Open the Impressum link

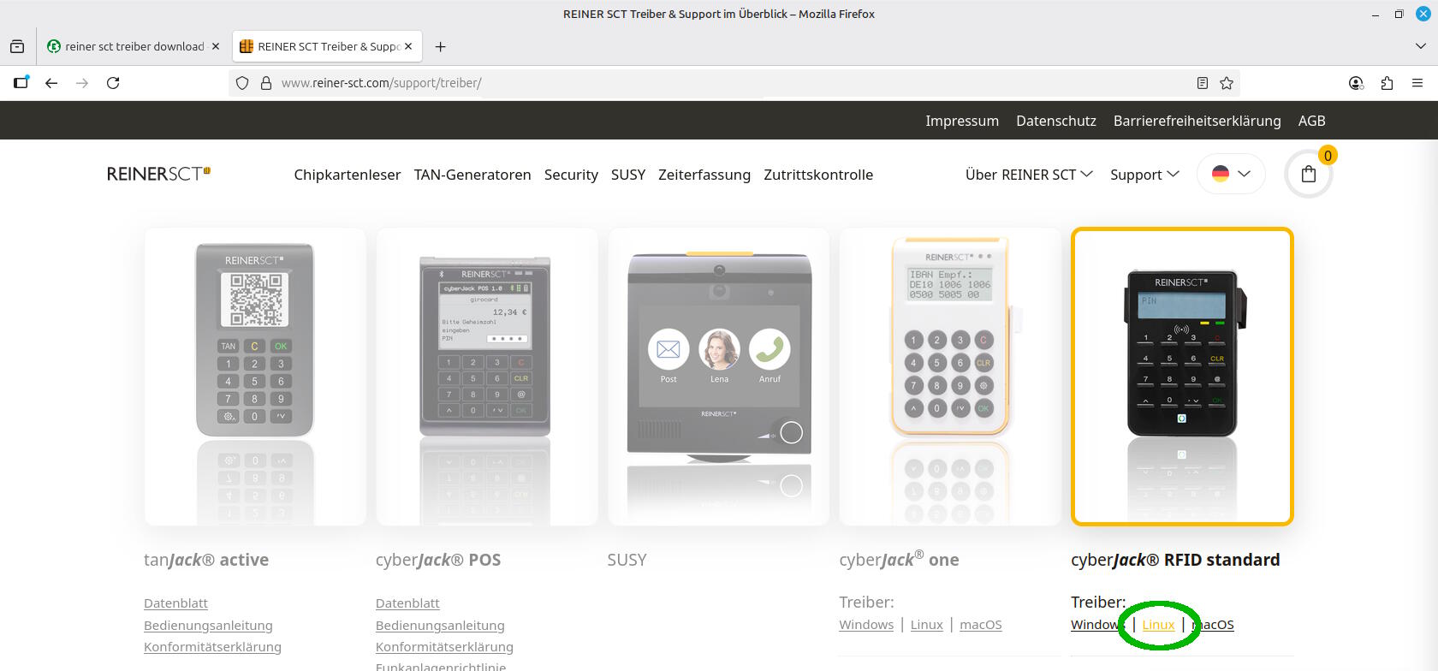[x=962, y=121]
